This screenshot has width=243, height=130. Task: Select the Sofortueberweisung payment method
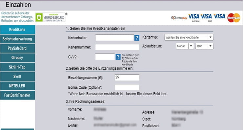[x=17, y=39]
